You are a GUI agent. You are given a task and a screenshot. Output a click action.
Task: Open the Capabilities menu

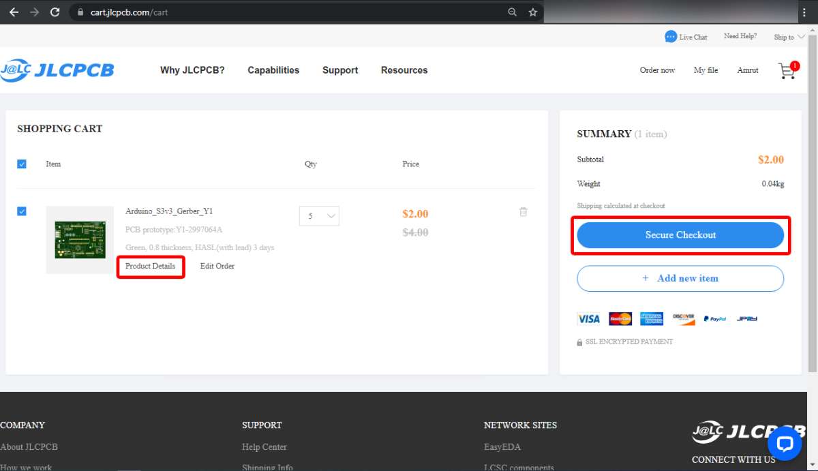tap(273, 70)
